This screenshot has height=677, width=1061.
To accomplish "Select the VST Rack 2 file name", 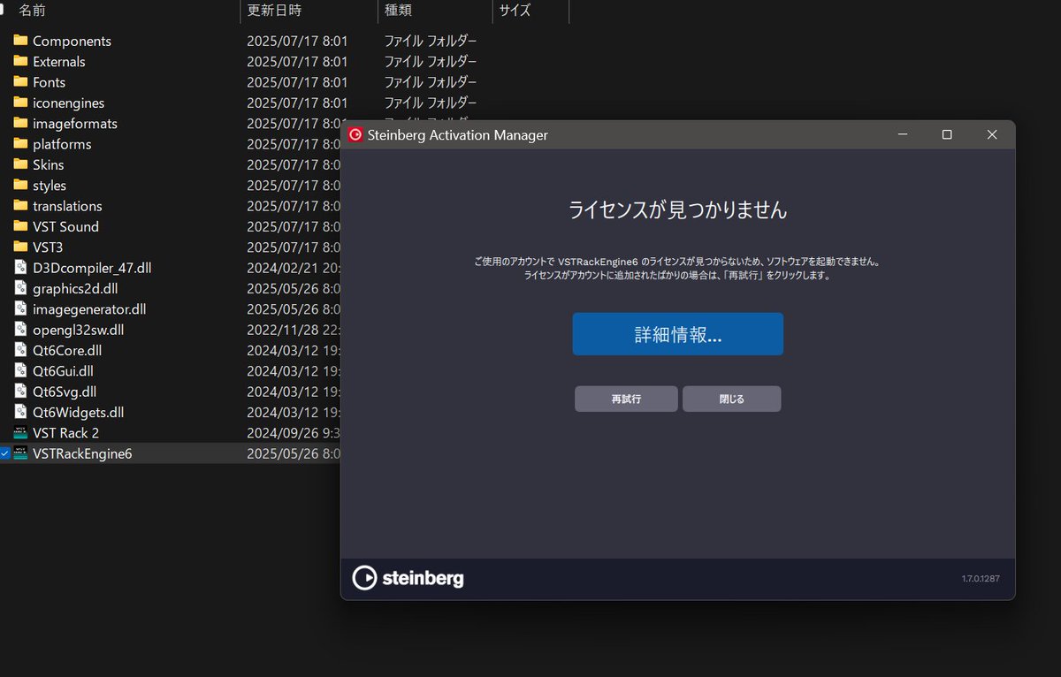I will pos(65,433).
